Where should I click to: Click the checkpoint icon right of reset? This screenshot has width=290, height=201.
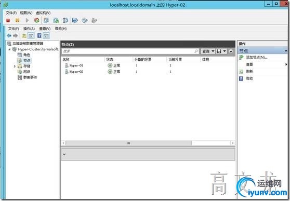pos(46,20)
